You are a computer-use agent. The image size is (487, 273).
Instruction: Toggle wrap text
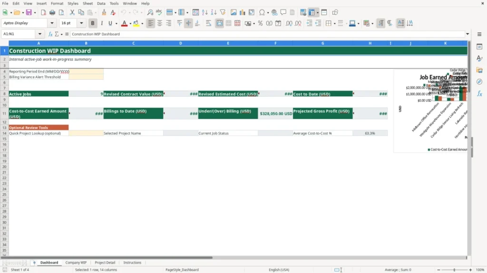tap(208, 23)
